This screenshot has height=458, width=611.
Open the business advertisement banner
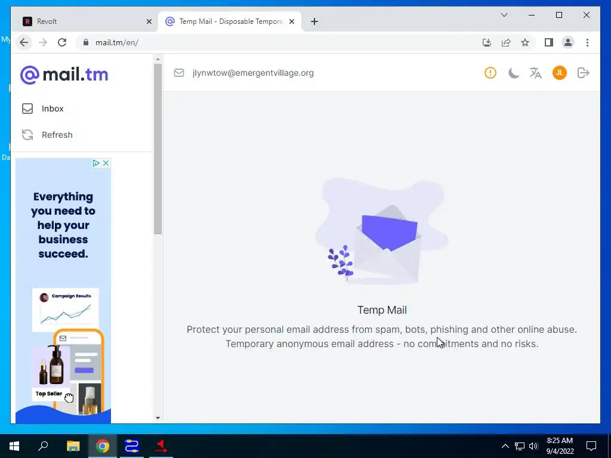pyautogui.click(x=63, y=290)
